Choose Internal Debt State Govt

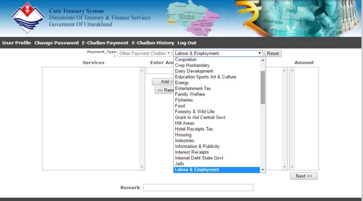pos(217,158)
